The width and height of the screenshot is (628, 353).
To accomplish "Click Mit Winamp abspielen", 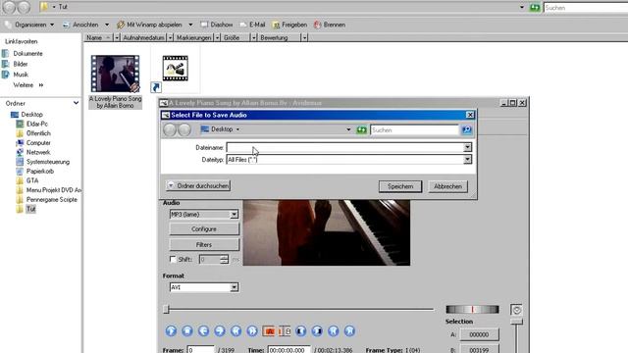I will pyautogui.click(x=150, y=25).
